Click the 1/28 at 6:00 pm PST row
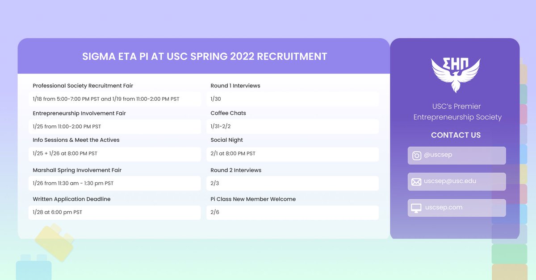536x280 pixels. coord(115,213)
